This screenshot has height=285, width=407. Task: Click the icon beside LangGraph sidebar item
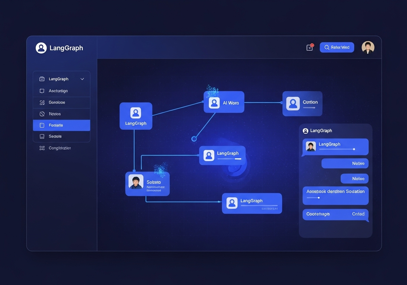42,79
